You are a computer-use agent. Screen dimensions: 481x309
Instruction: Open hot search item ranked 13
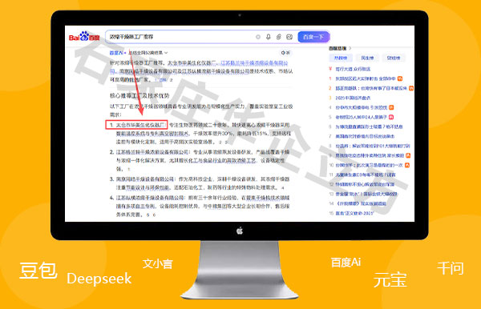(x=366, y=194)
